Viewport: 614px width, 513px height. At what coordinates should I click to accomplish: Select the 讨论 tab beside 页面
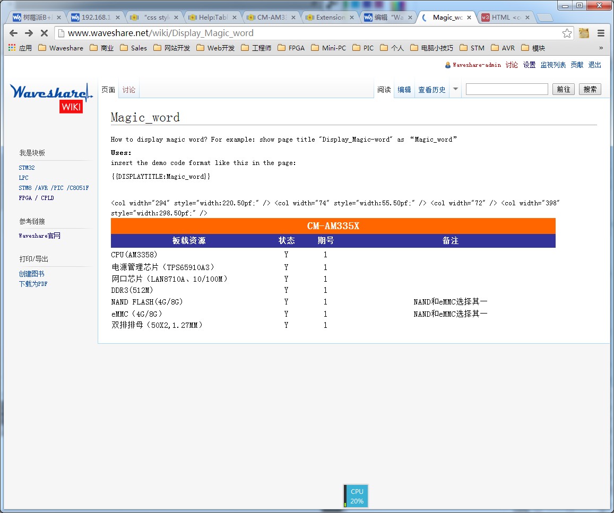[129, 90]
